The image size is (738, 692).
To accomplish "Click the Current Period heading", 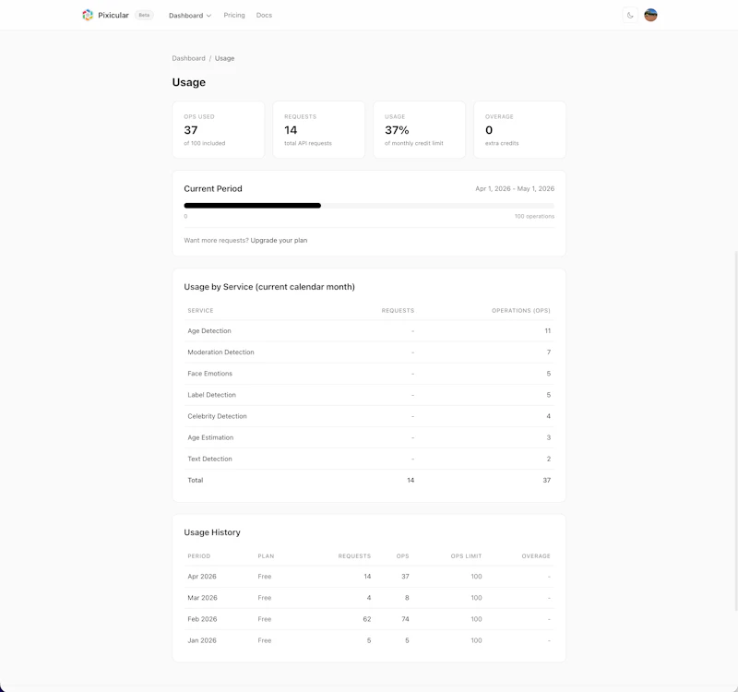I will [x=213, y=189].
